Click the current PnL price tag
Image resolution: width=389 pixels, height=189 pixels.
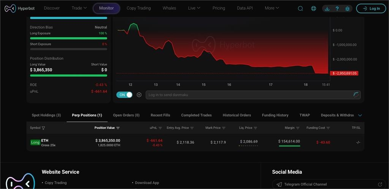[x=344, y=73]
